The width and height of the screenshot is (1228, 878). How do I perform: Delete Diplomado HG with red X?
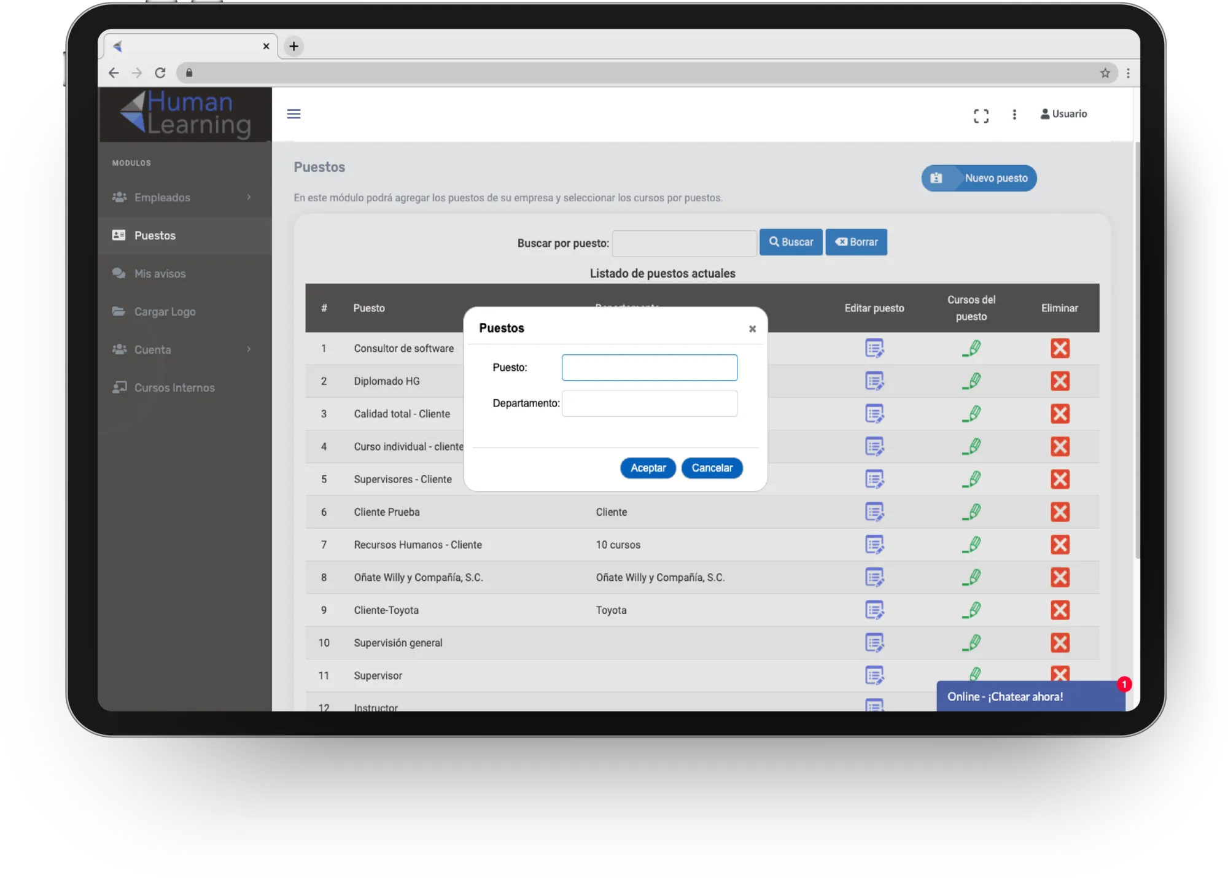(1060, 381)
